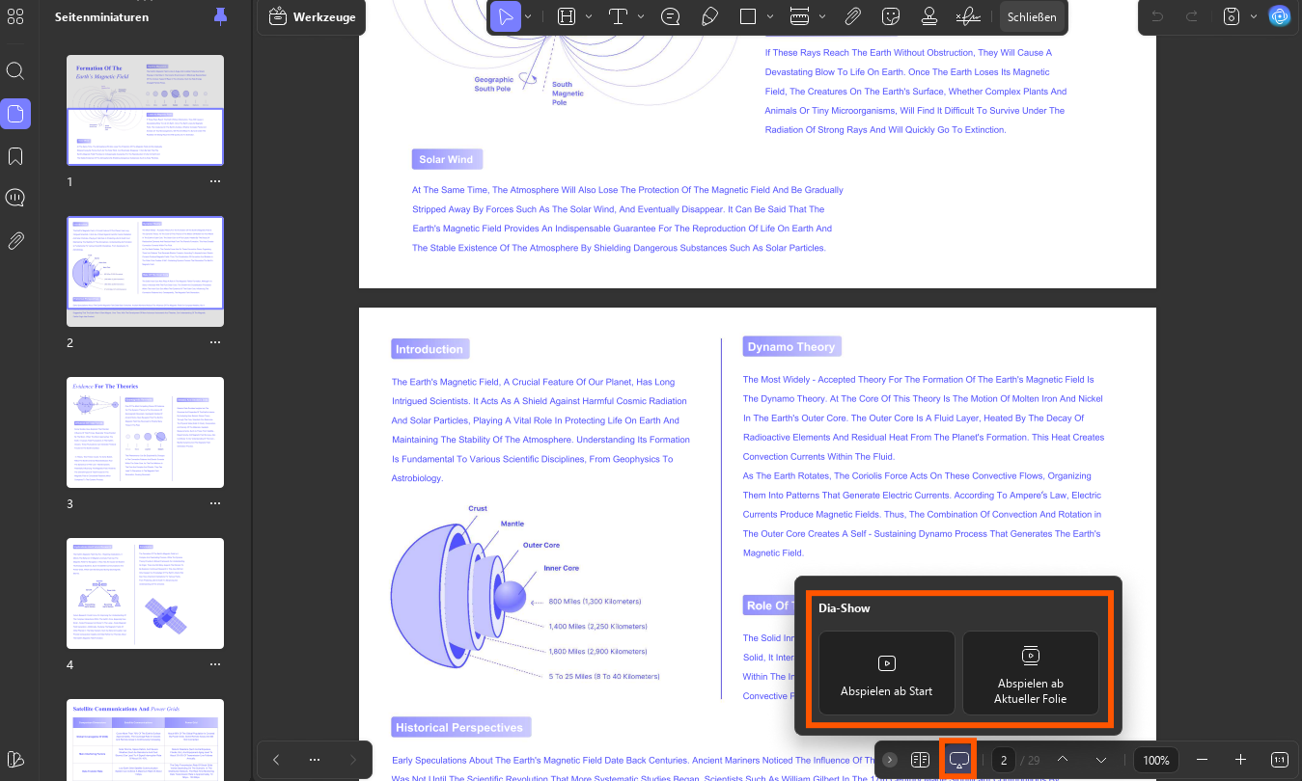Select page 2 thumbnail
This screenshot has width=1302, height=781.
146,271
